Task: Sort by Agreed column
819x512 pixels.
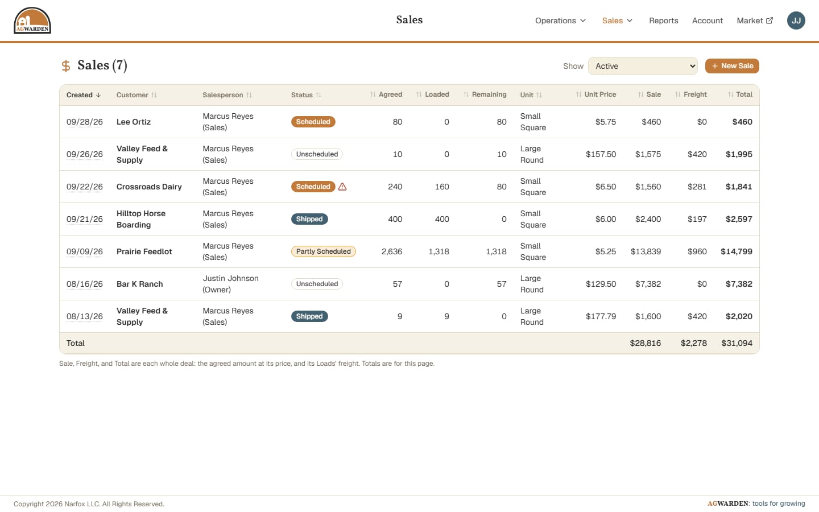Action: pos(386,94)
